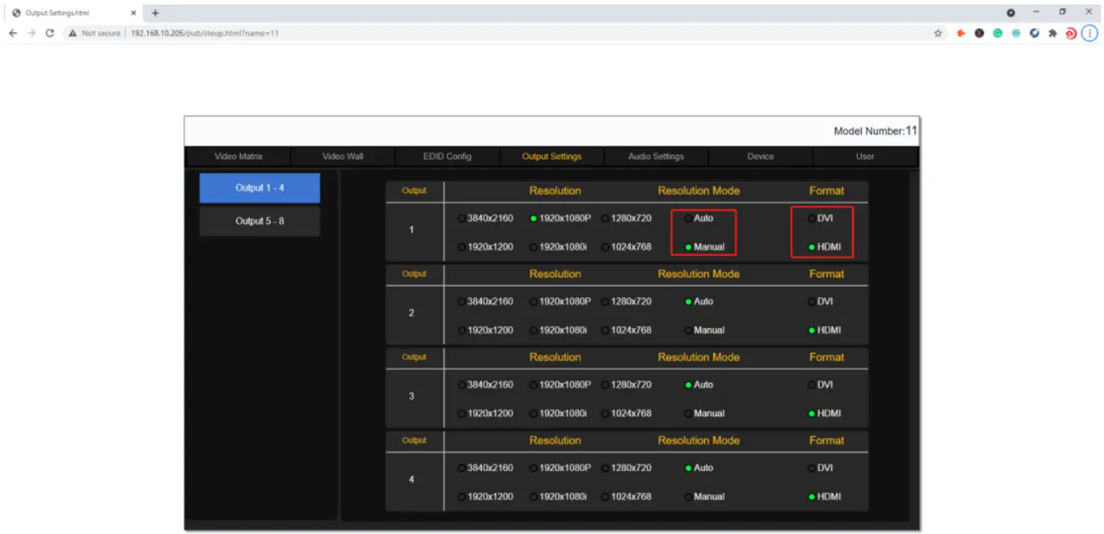This screenshot has width=1104, height=534.
Task: Open the Chrome three-dot menu
Action: tap(1090, 33)
